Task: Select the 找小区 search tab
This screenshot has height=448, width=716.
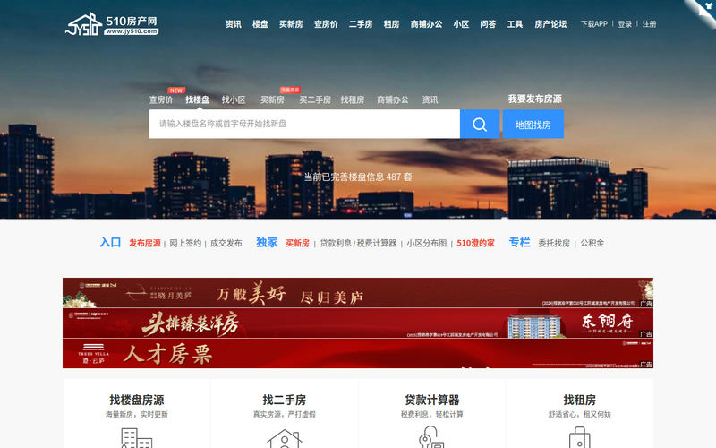Action: [x=234, y=99]
